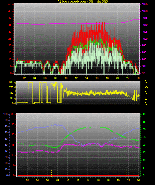Click the red 25 rain axis label
Viewport: 155px width, 185px height.
(13, 124)
